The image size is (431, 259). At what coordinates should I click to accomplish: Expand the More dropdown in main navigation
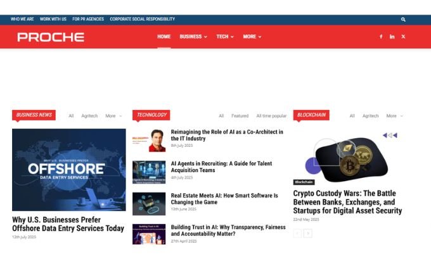click(252, 37)
